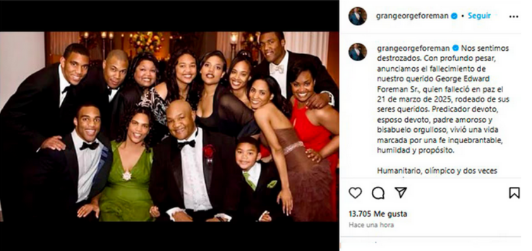Viewport: 532px width, 251px height.
Task: Click the verified badge in the caption
Action: click(456, 48)
